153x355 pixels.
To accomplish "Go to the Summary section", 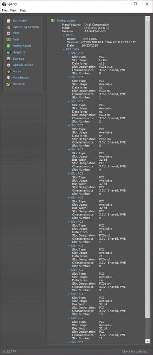I will coord(20,21).
